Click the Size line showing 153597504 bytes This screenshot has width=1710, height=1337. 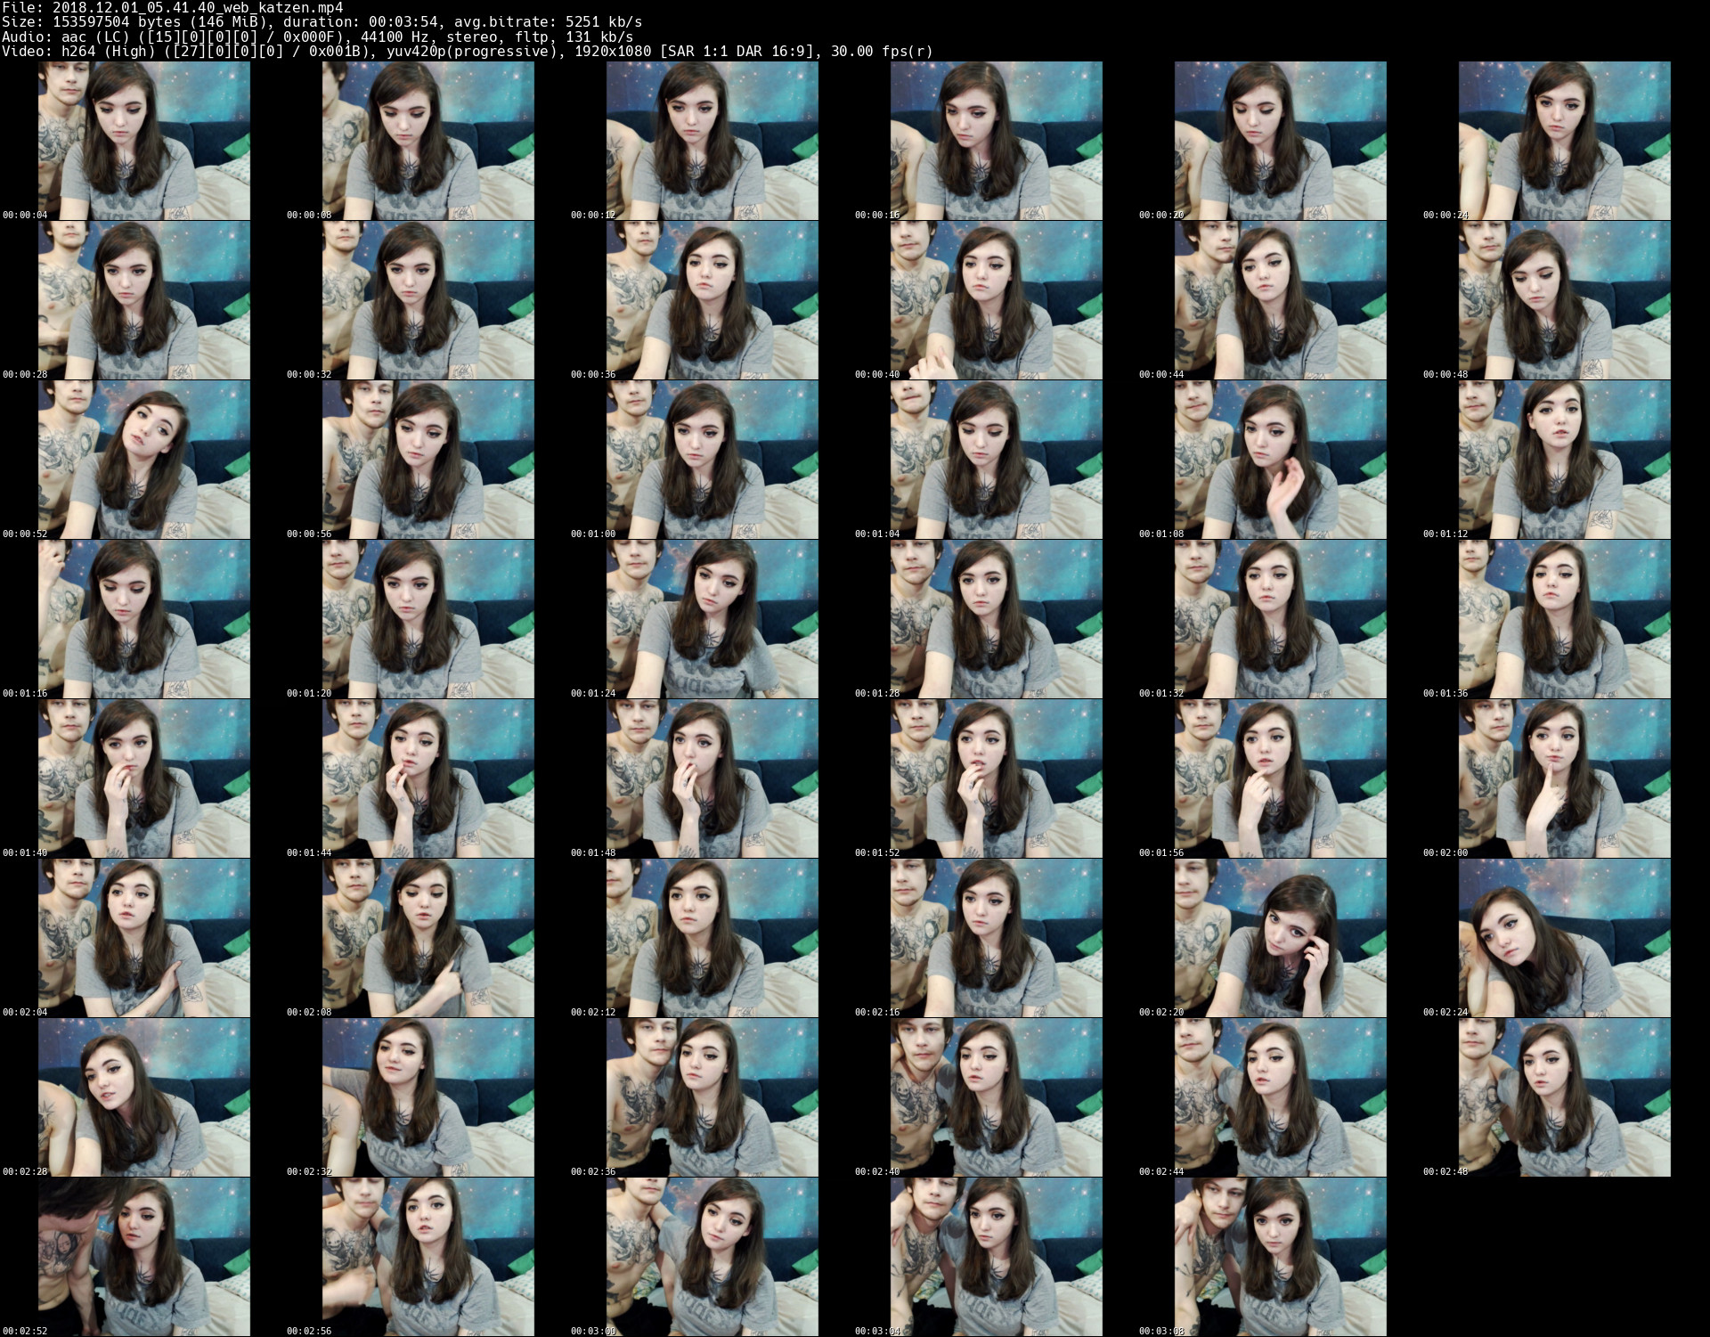pos(322,21)
